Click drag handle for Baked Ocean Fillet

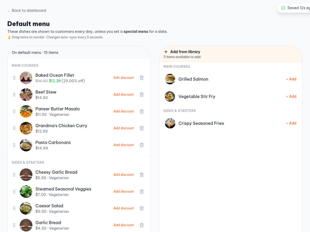[14, 78]
